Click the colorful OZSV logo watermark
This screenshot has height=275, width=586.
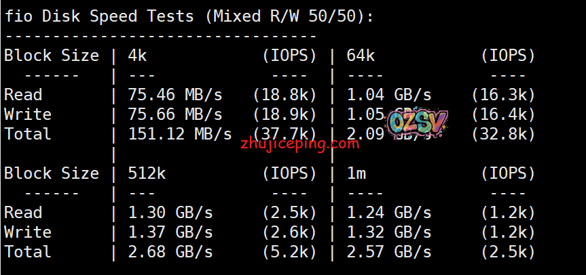tap(418, 123)
